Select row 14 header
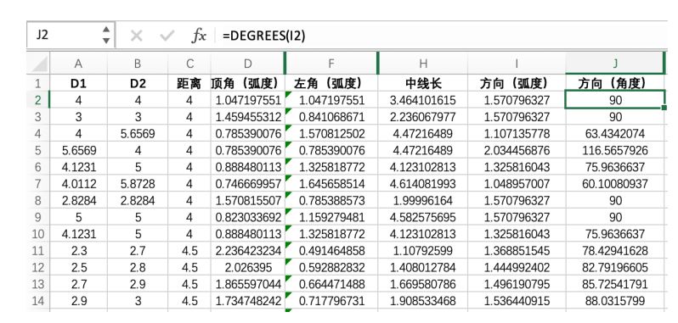This screenshot has height=323, width=678. point(38,301)
